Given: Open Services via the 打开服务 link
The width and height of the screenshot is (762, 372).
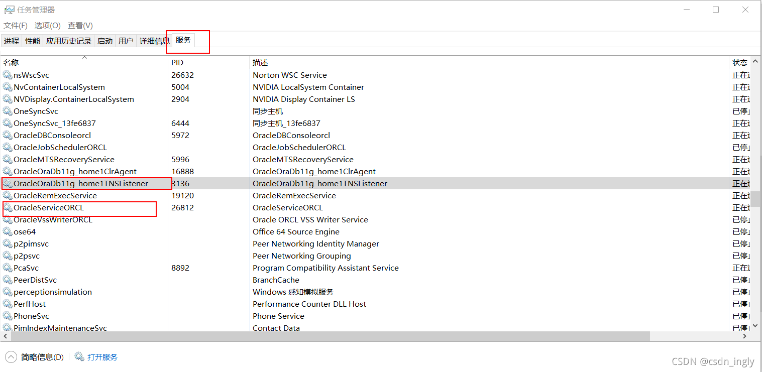Looking at the screenshot, I should pyautogui.click(x=101, y=356).
